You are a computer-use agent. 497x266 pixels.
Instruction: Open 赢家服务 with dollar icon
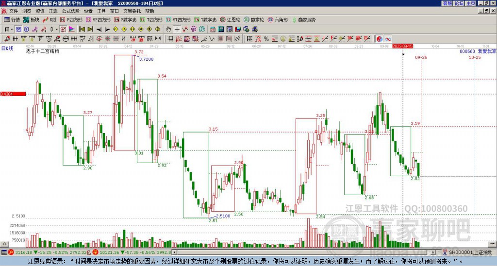304,19
